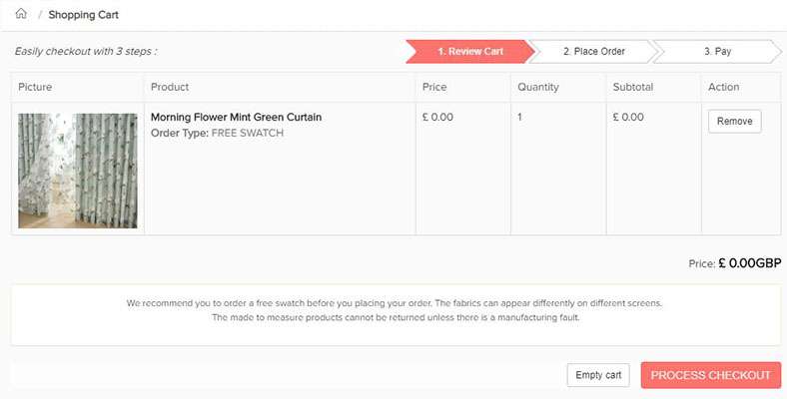Viewport: 787px width, 399px height.
Task: Open the Shopping Cart breadcrumb link
Action: pyautogui.click(x=83, y=15)
